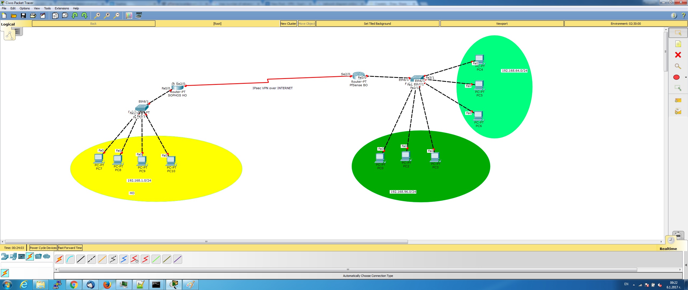Open the File menu
The width and height of the screenshot is (688, 290).
[4, 8]
